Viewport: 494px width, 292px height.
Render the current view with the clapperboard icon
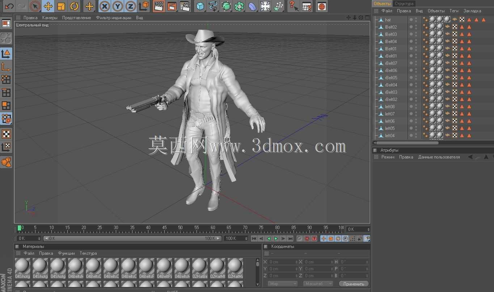[x=158, y=6]
